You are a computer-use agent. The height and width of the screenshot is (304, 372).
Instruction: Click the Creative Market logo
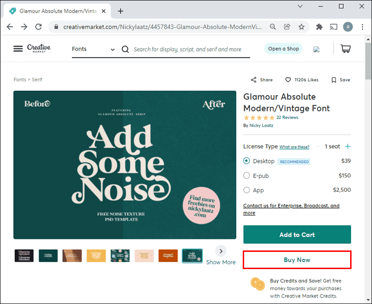39,48
